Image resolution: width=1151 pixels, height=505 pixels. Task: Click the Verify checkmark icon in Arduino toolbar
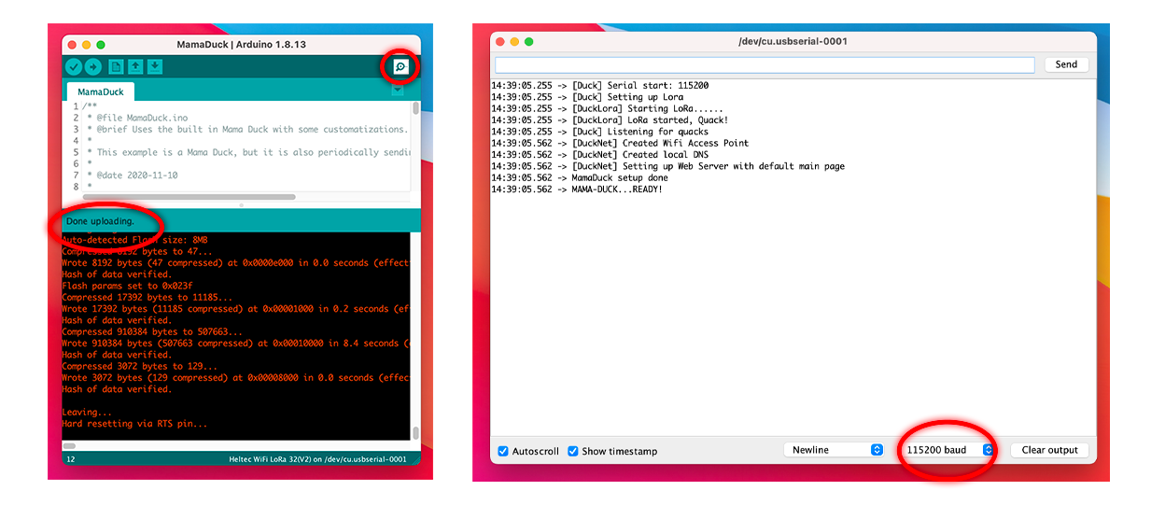click(74, 66)
